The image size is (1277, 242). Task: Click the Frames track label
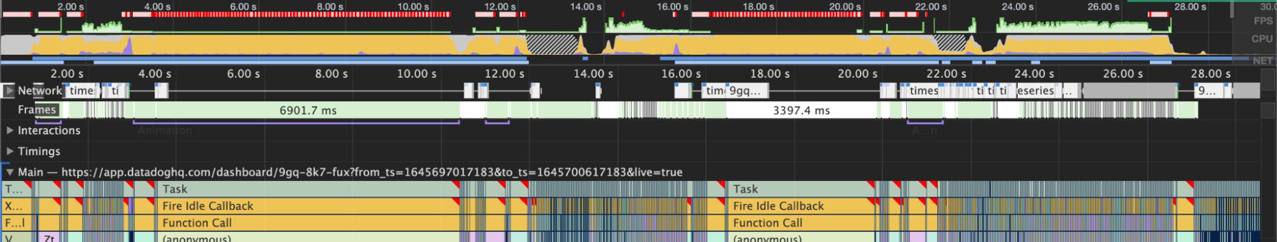coord(37,110)
